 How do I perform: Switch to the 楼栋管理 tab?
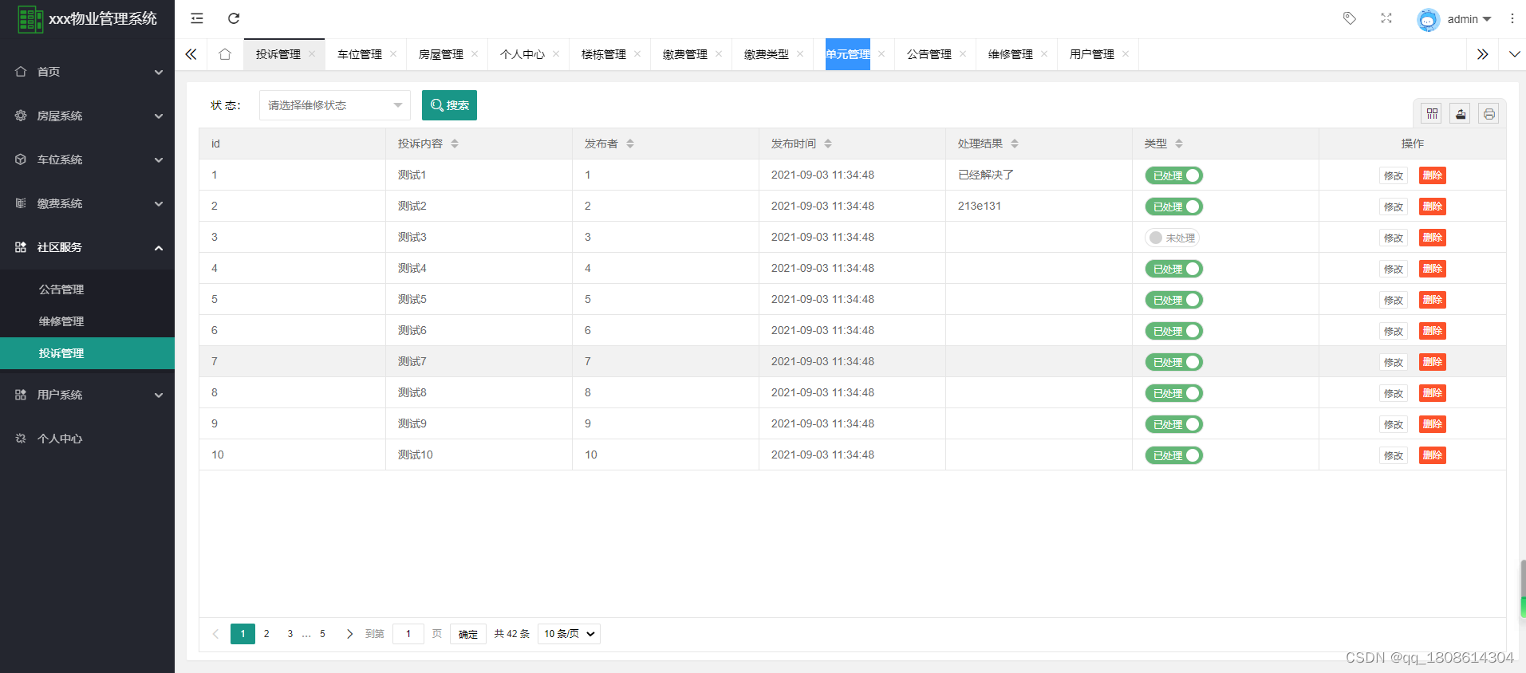[x=604, y=54]
